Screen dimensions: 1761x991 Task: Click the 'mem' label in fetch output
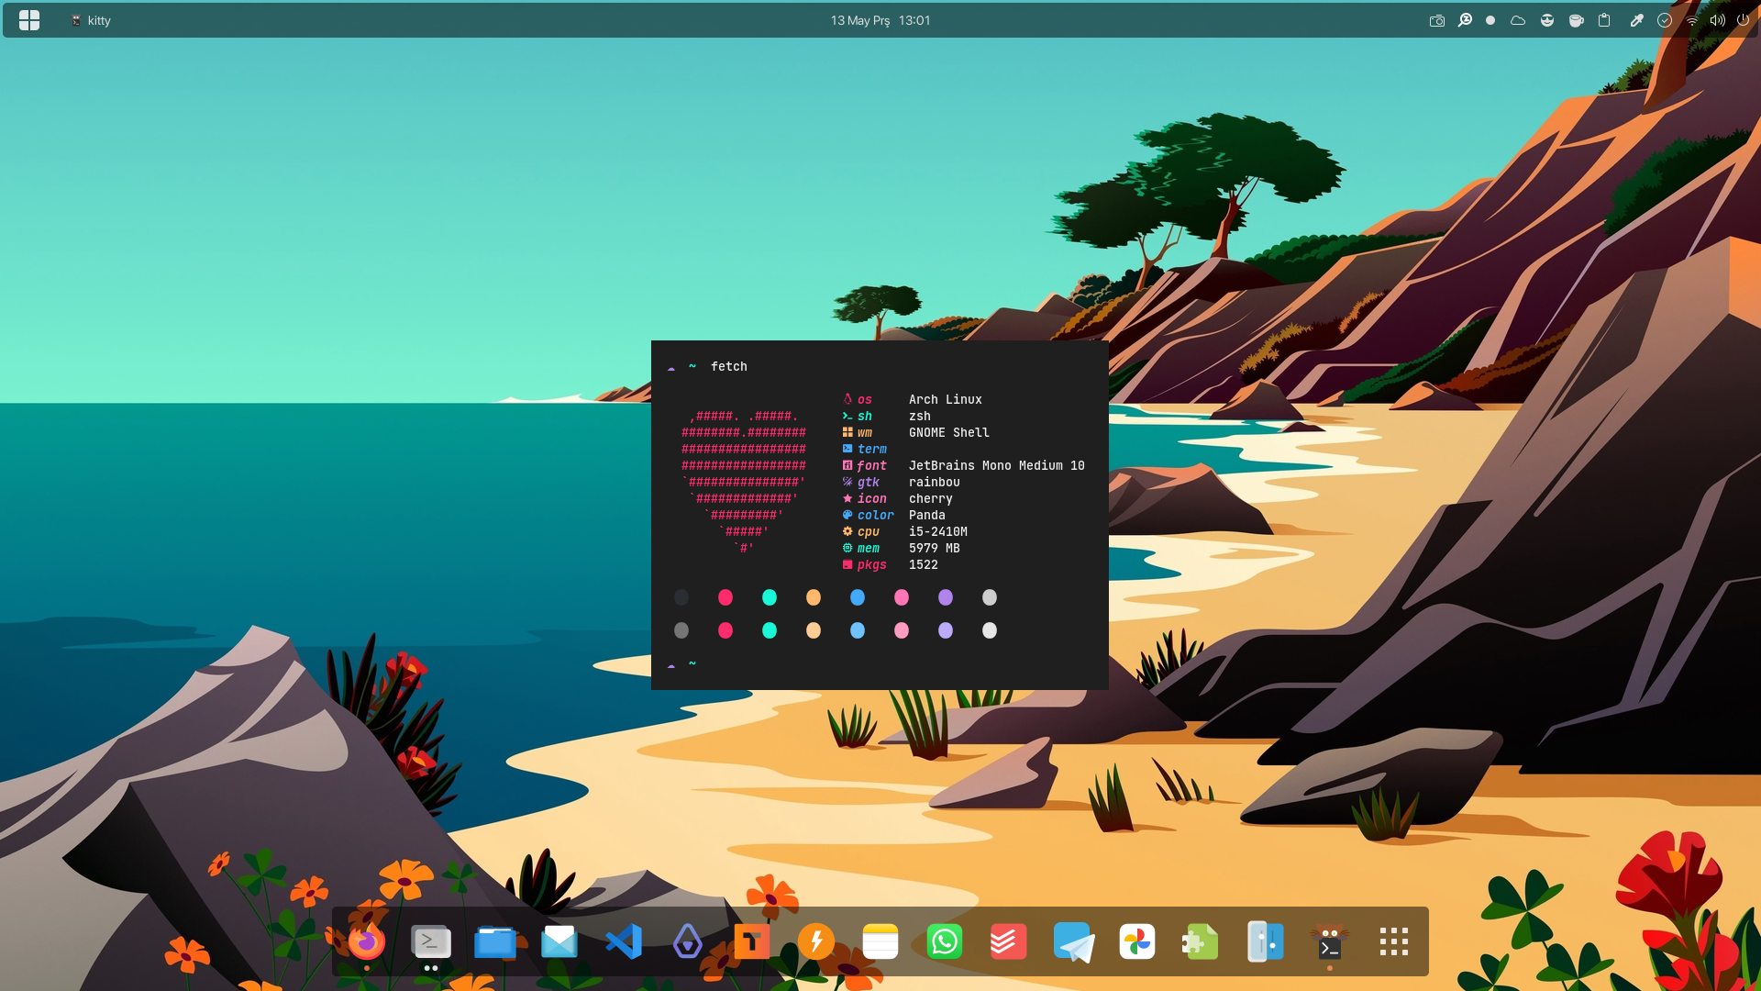coord(869,548)
